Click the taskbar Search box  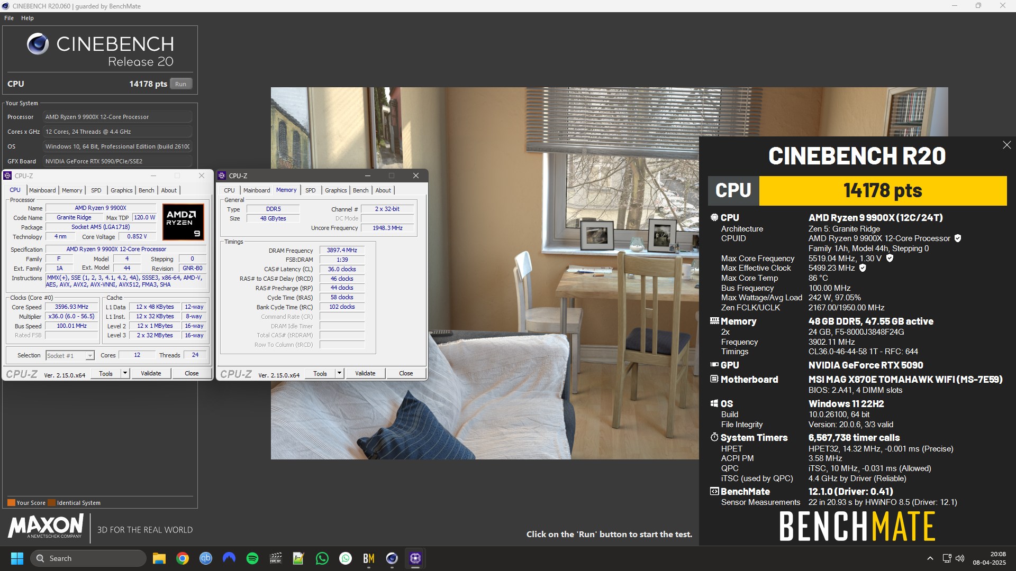[88, 558]
